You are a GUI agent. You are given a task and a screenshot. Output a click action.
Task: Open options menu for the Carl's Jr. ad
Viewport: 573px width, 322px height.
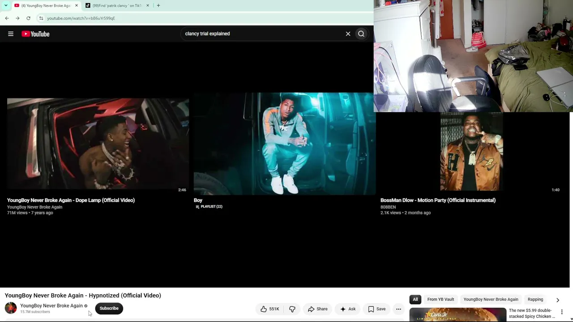562,312
